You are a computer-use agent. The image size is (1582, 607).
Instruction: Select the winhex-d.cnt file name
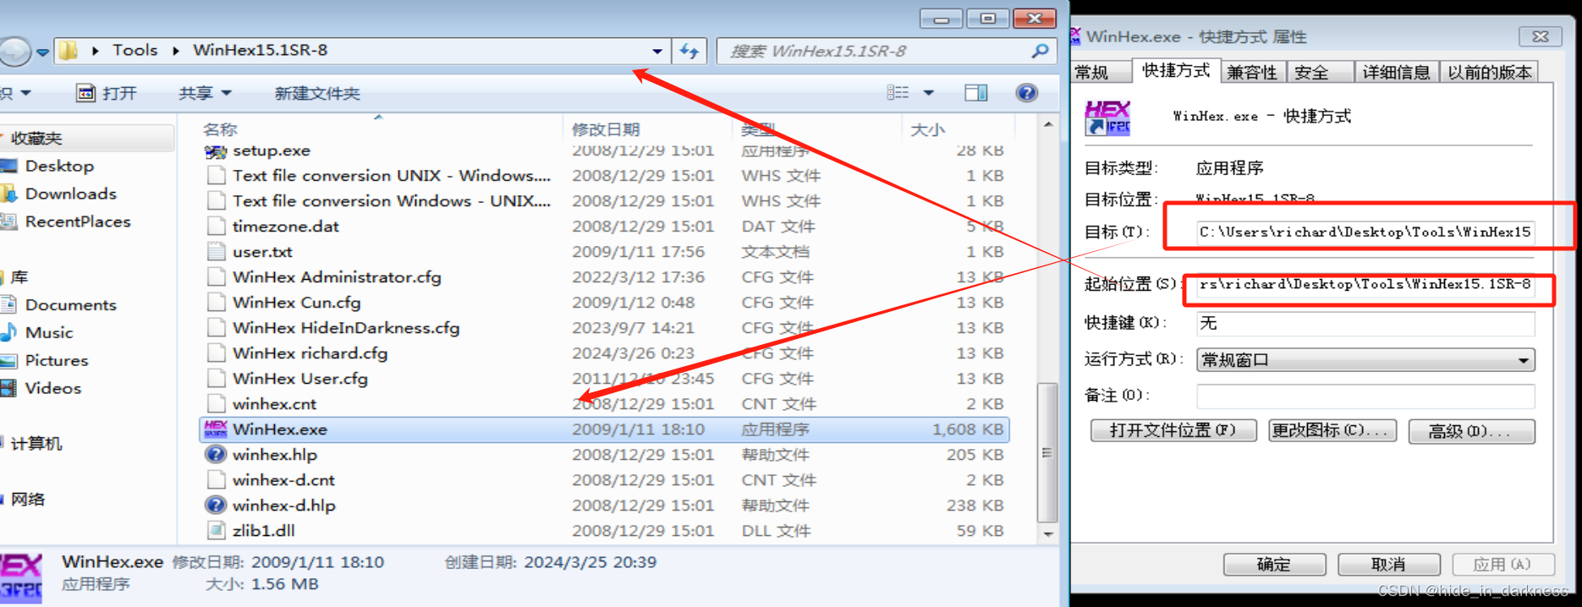click(x=283, y=479)
